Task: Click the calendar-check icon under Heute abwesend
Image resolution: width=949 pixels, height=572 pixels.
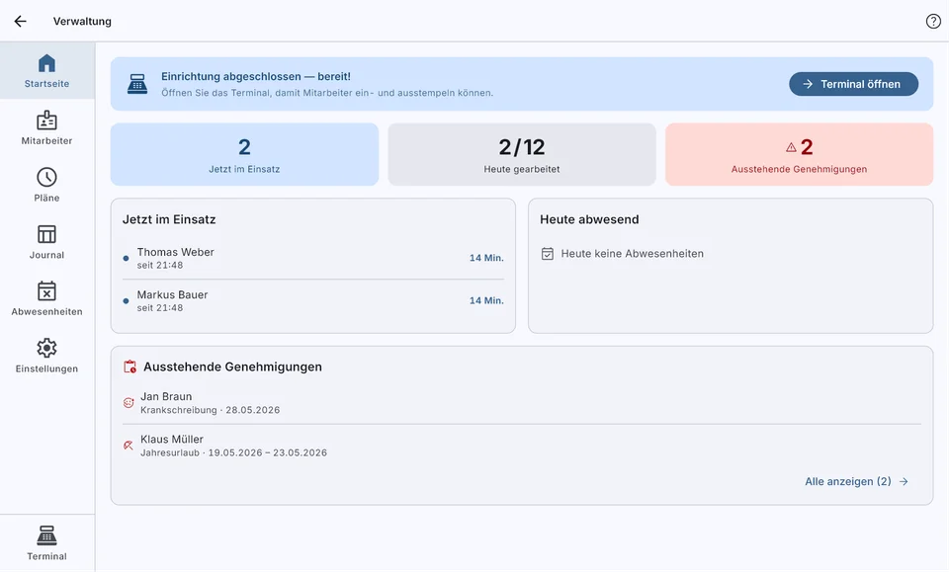Action: pos(547,253)
